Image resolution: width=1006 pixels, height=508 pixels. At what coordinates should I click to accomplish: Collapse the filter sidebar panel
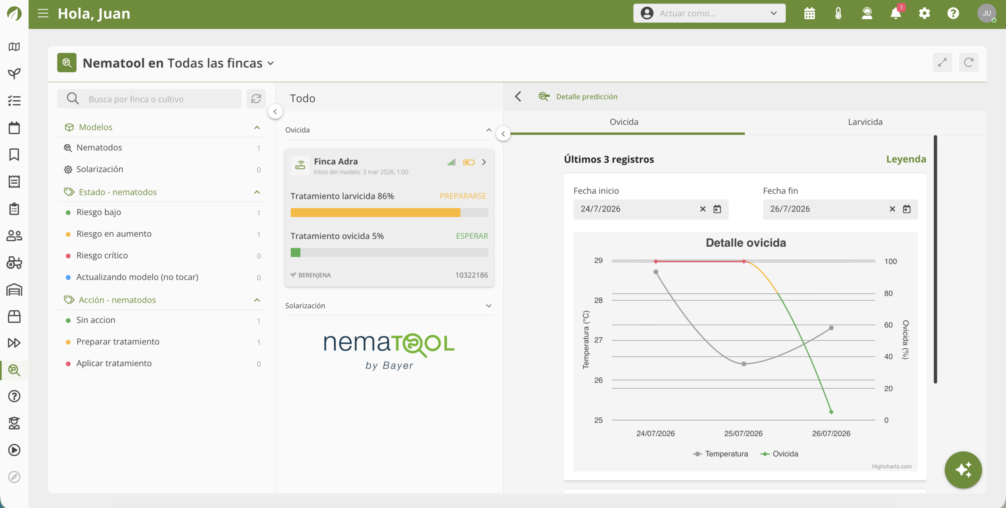tap(275, 112)
